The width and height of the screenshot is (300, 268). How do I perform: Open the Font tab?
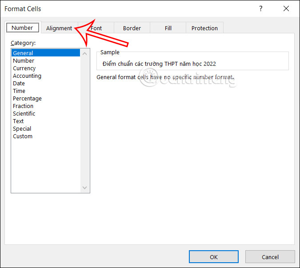96,28
